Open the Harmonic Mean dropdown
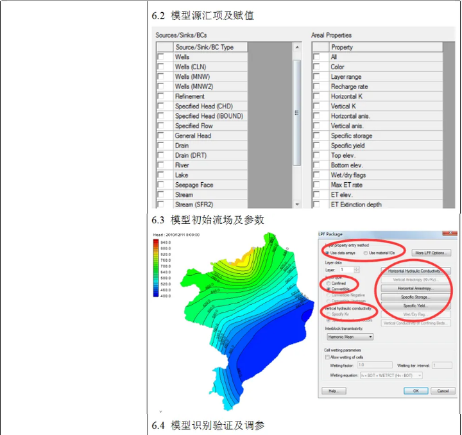Screen dimensions: 462x435 pos(350,337)
